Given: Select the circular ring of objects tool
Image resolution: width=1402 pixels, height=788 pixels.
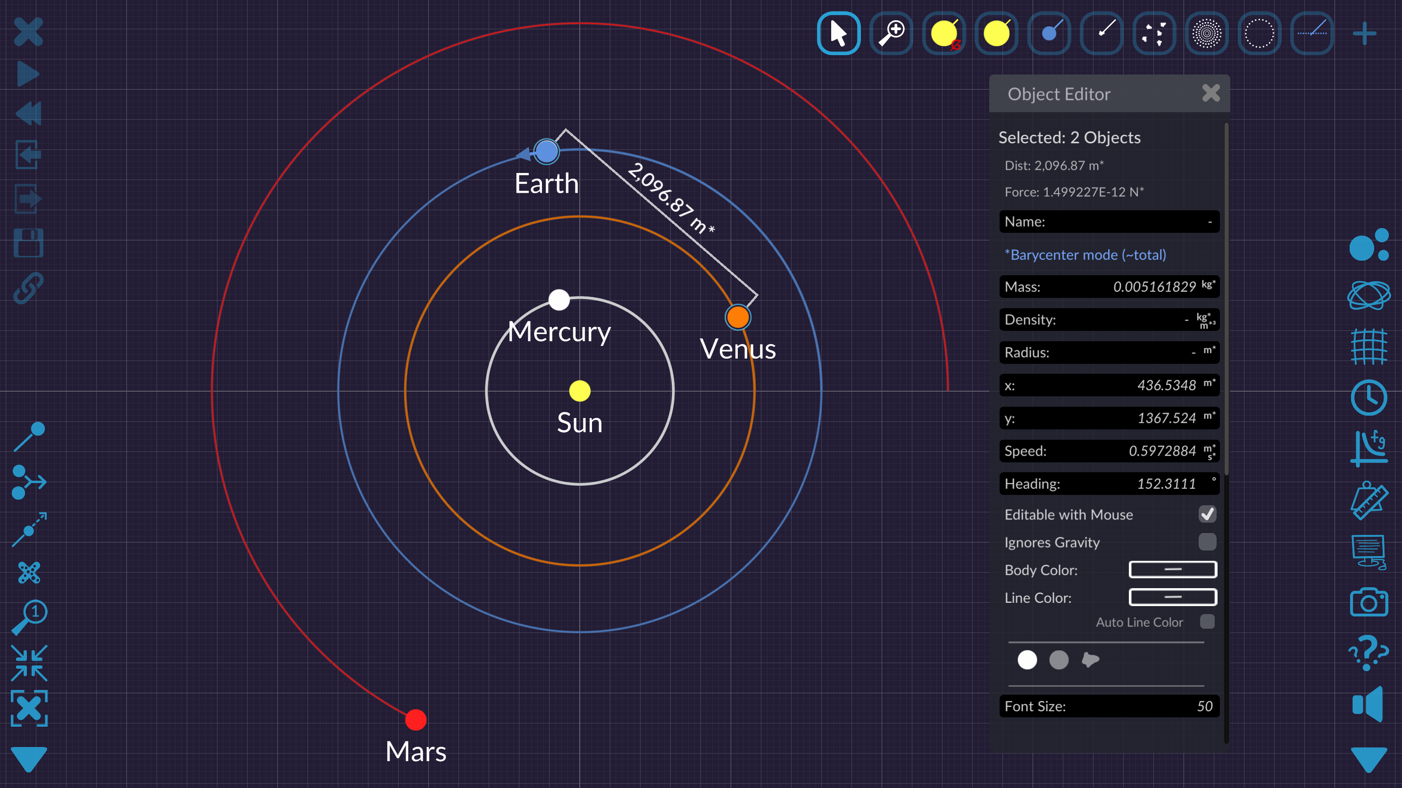Looking at the screenshot, I should tap(1259, 33).
